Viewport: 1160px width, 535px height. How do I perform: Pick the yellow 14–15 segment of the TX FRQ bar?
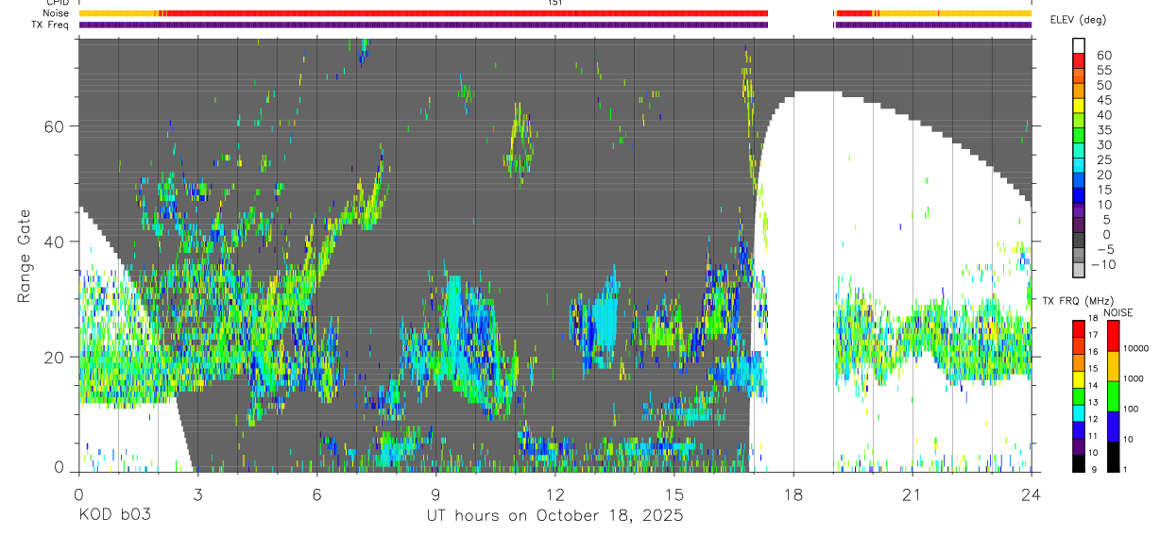(x=1079, y=379)
